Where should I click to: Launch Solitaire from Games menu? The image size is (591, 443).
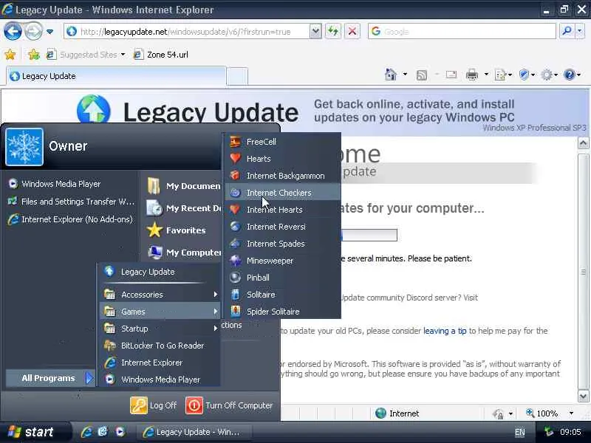point(283,294)
